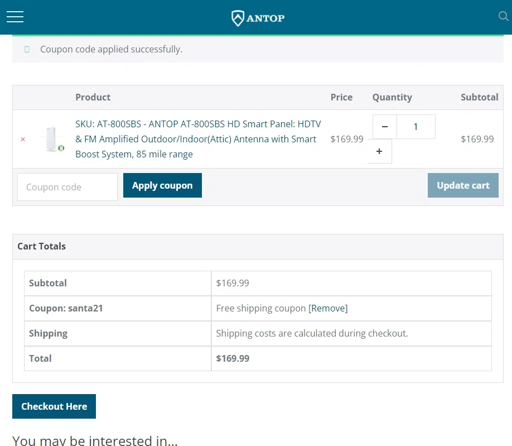Open the search icon in header

tap(503, 16)
